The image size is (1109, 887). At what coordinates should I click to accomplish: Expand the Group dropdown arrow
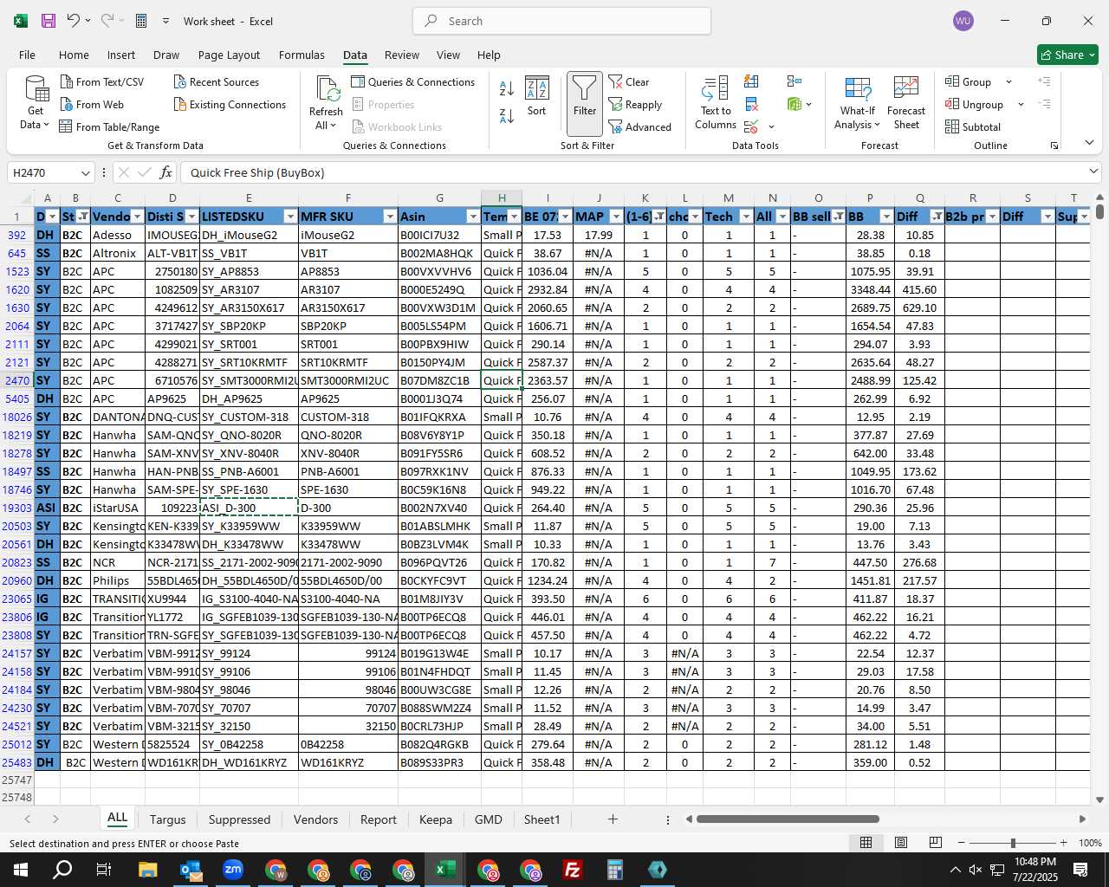(1008, 81)
